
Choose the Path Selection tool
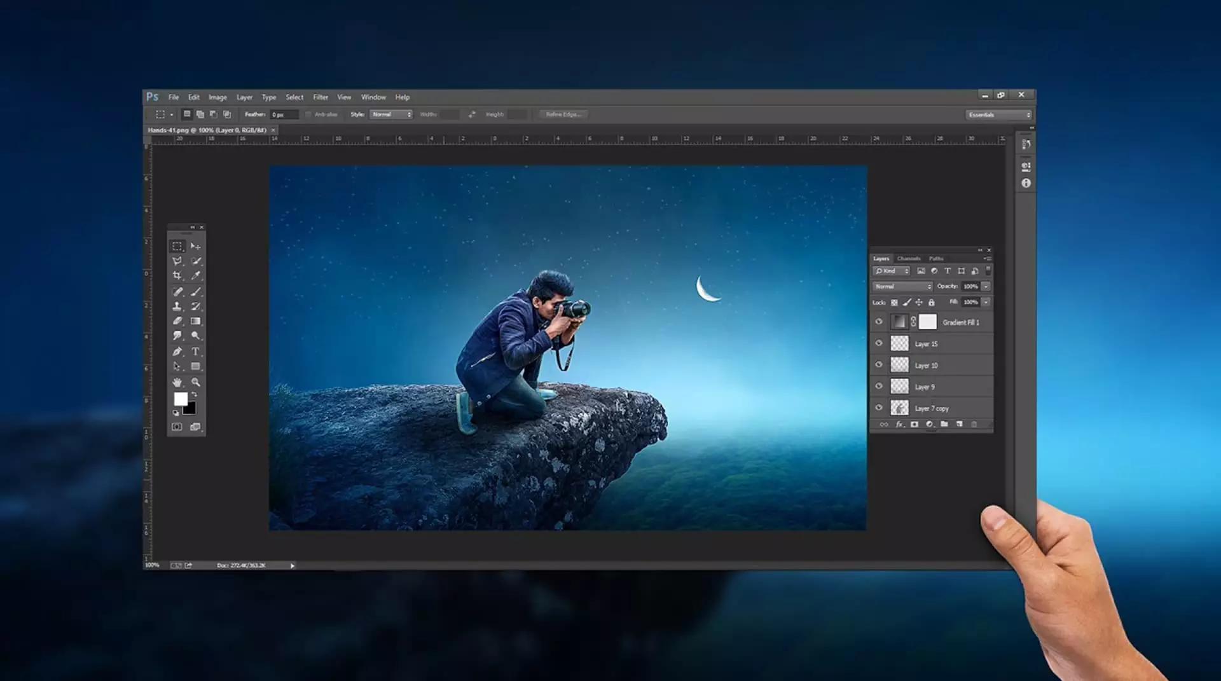(x=177, y=366)
